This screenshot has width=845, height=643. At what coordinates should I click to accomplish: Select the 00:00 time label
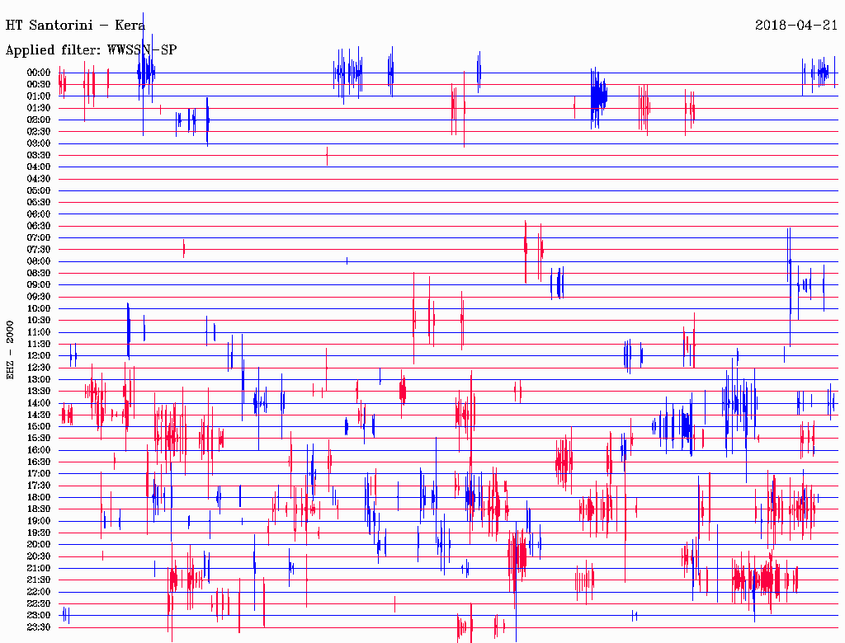tap(39, 73)
